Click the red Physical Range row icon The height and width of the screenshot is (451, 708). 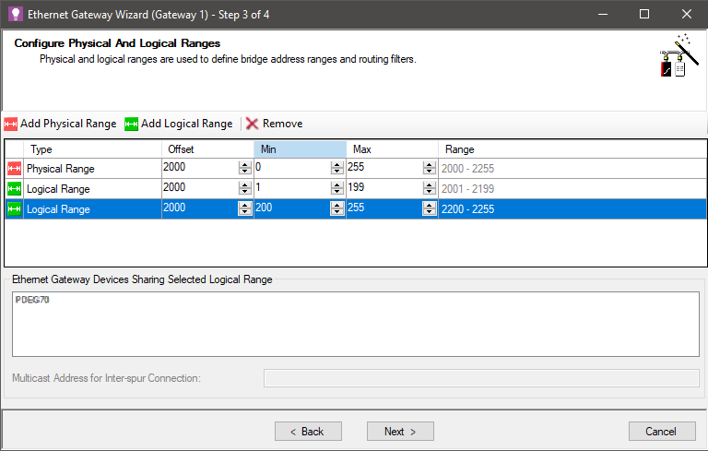14,169
